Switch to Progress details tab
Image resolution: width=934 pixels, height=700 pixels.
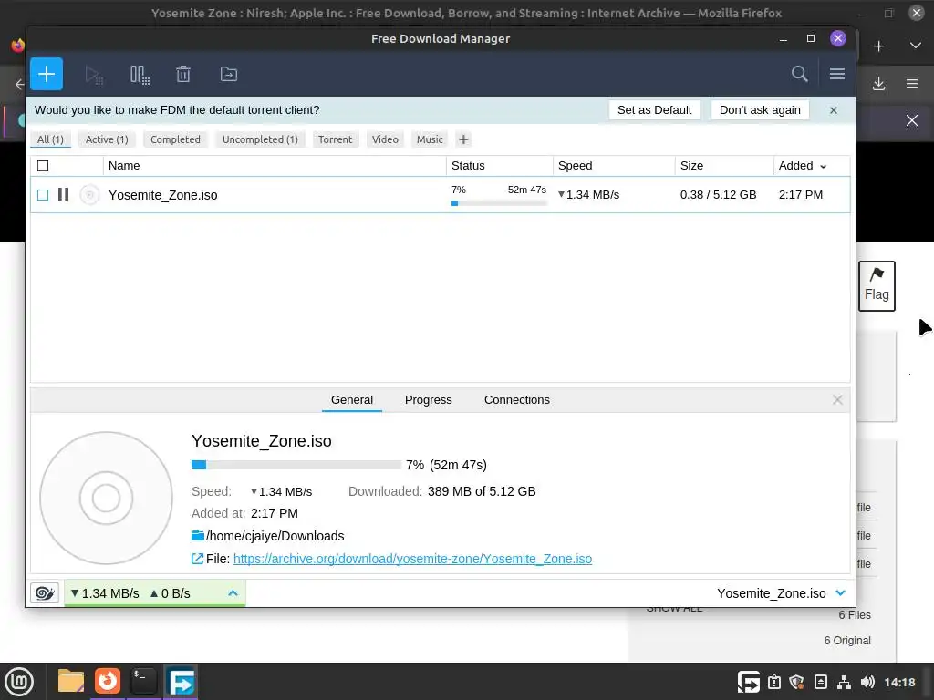click(429, 400)
